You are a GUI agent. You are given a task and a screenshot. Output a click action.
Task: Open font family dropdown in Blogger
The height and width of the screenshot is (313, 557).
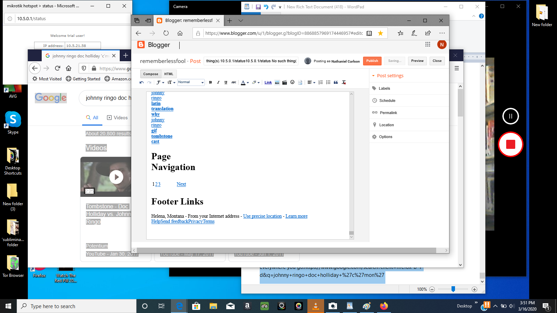[160, 82]
